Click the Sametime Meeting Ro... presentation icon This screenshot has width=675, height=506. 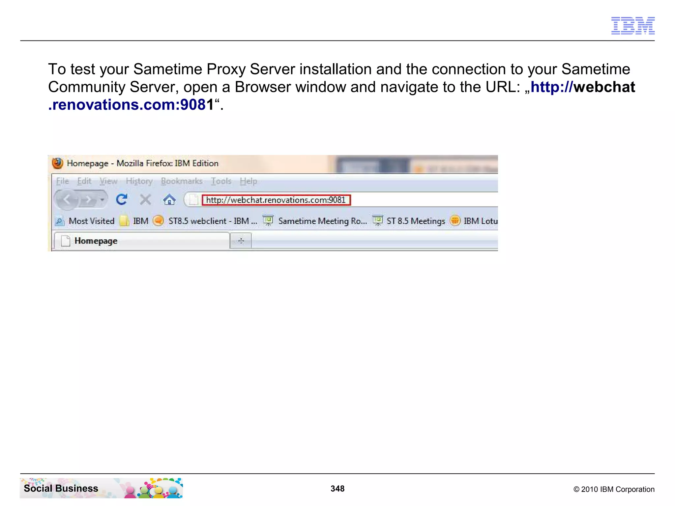(x=268, y=221)
